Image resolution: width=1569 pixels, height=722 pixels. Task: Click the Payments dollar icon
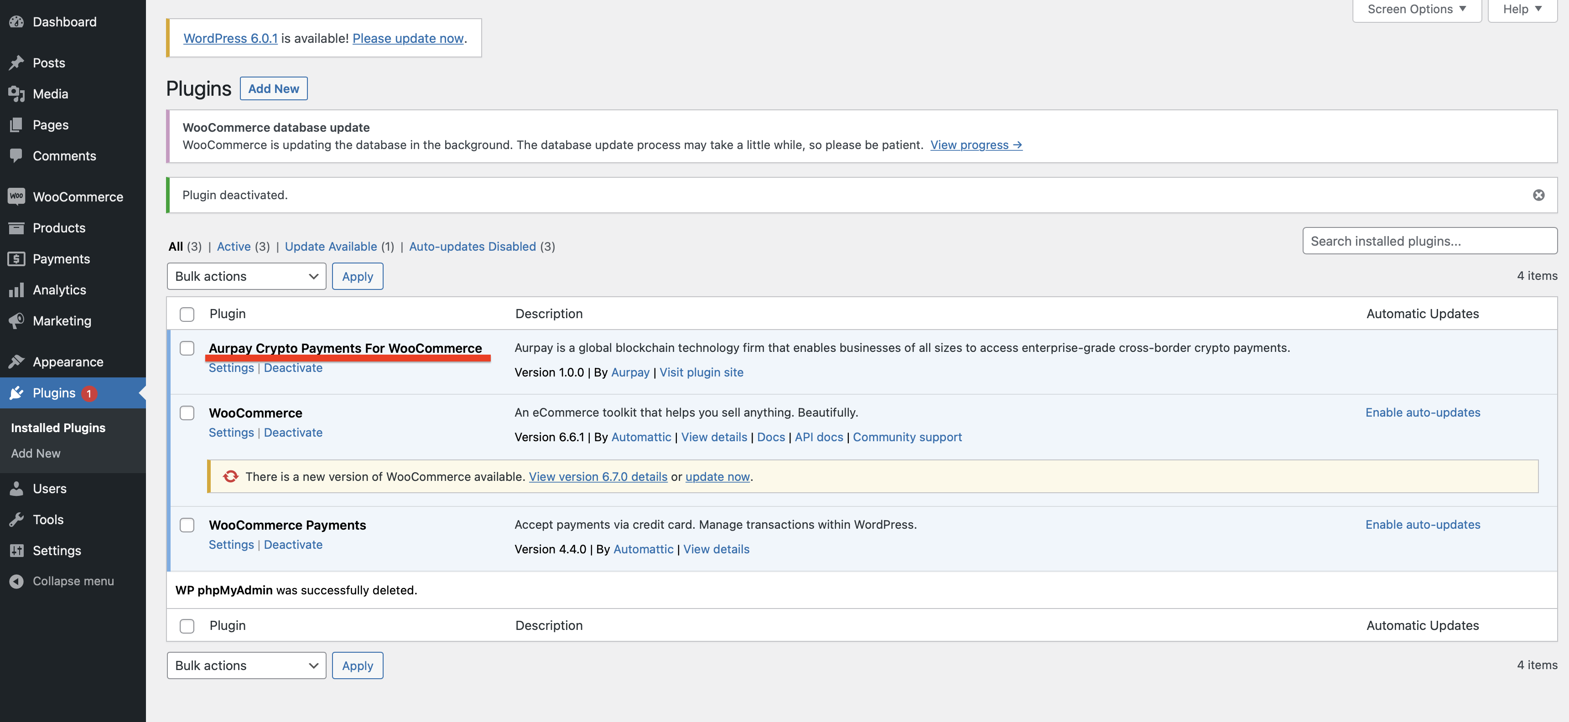pyautogui.click(x=16, y=259)
